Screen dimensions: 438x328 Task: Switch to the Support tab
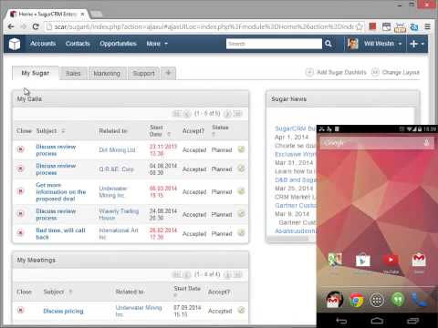click(143, 74)
